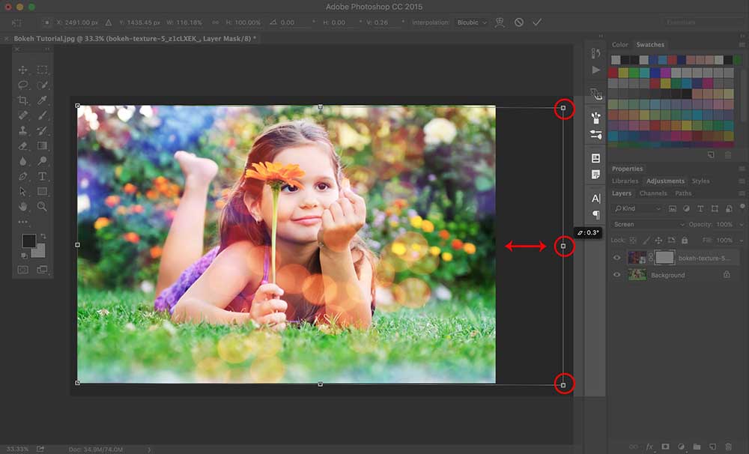Click the Bokeh Tutorial.jpg document tab

(135, 39)
